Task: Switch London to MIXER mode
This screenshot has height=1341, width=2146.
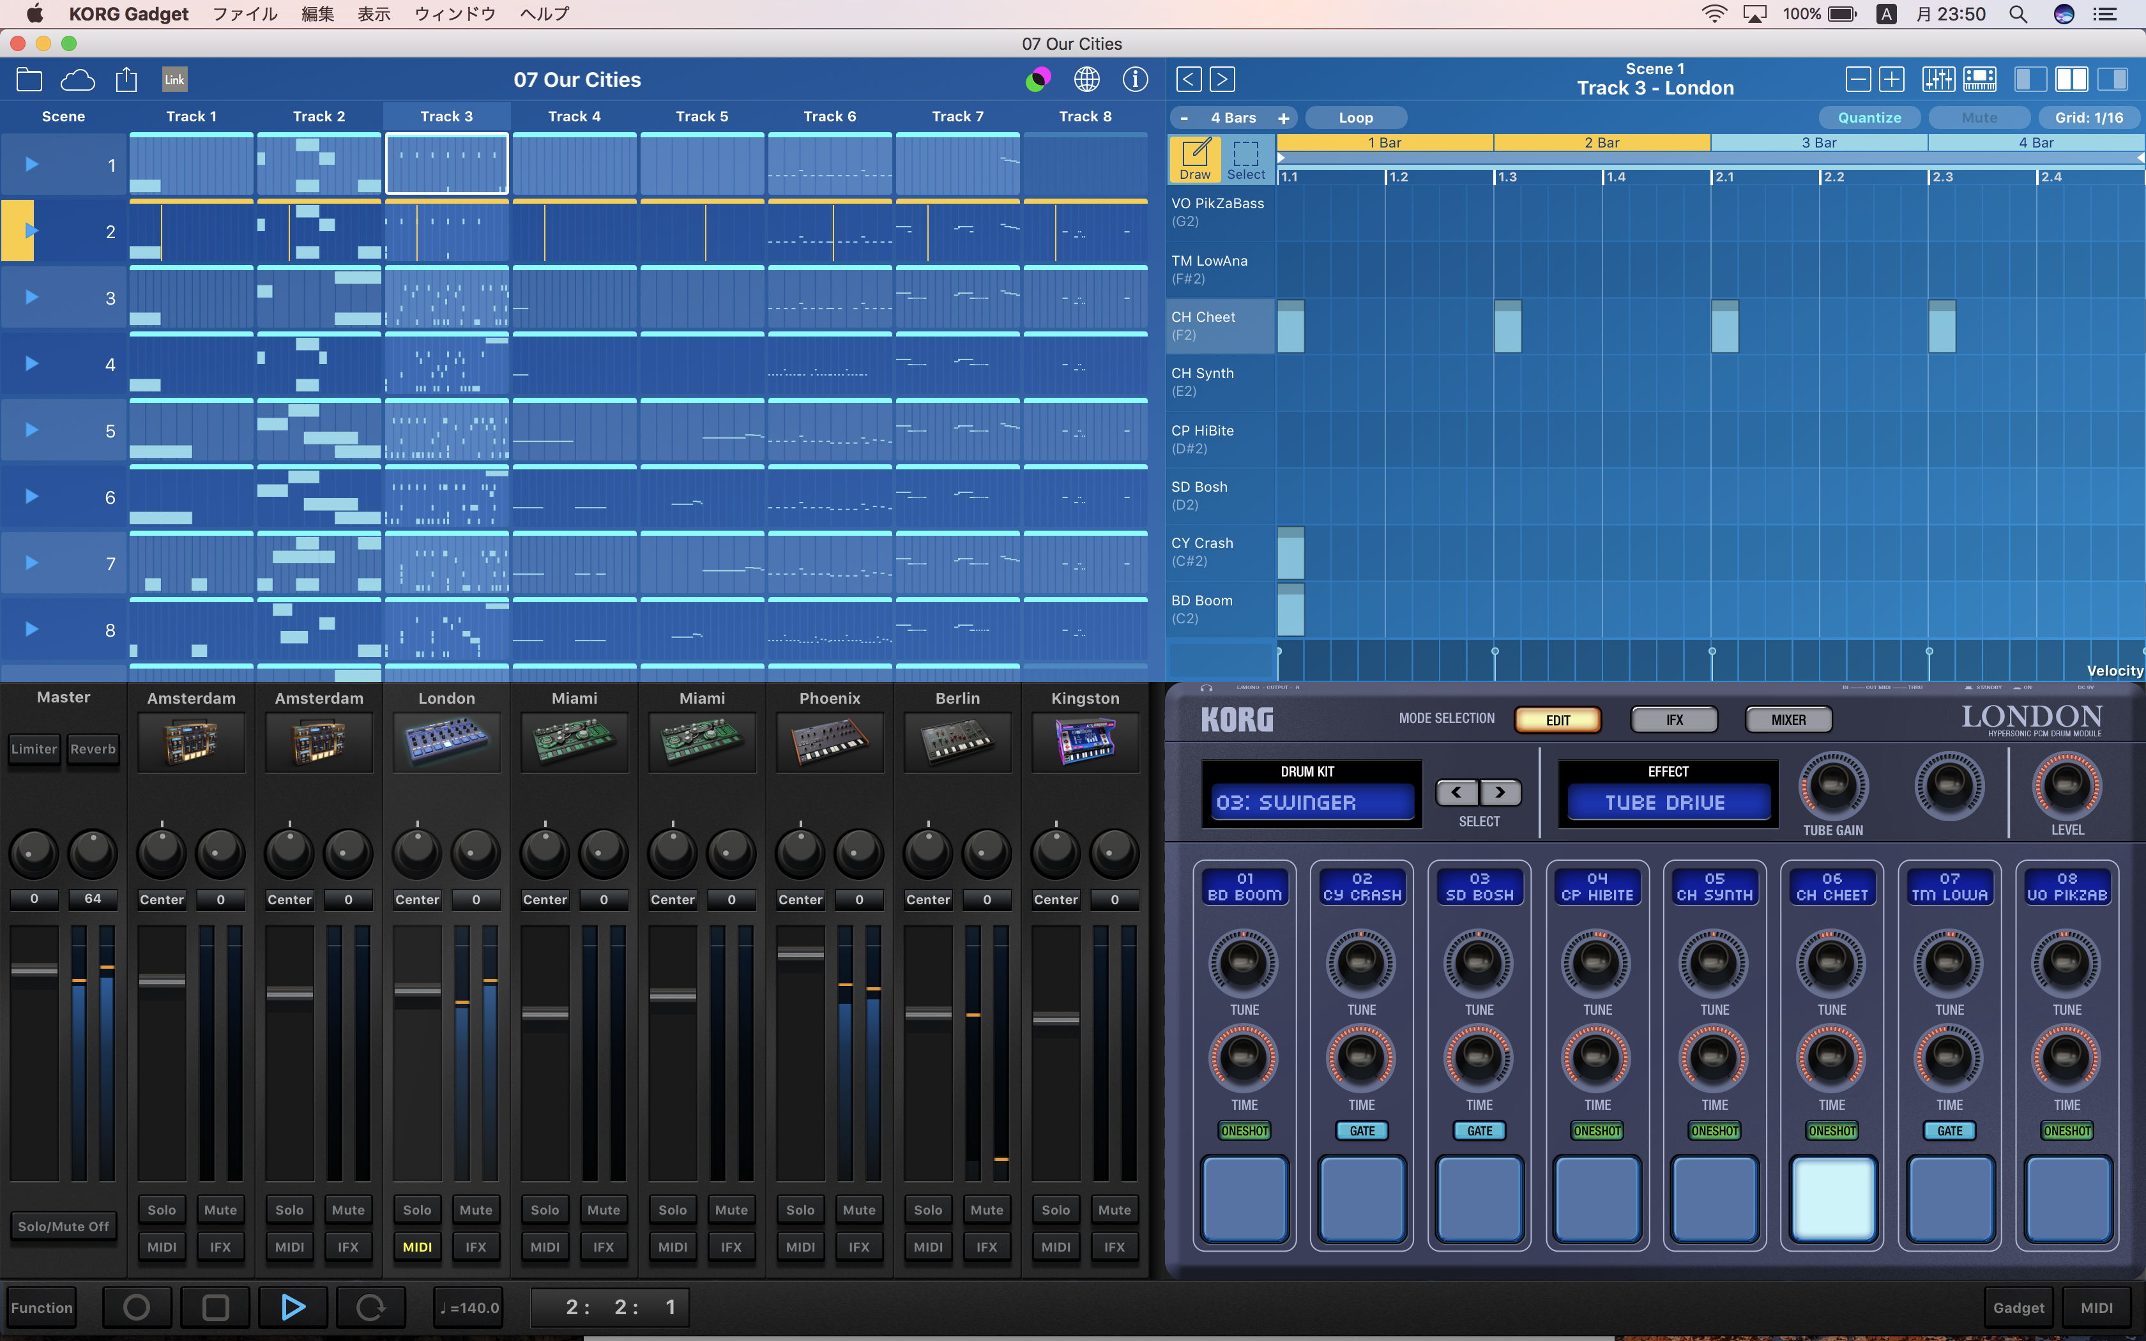Action: (x=1788, y=719)
